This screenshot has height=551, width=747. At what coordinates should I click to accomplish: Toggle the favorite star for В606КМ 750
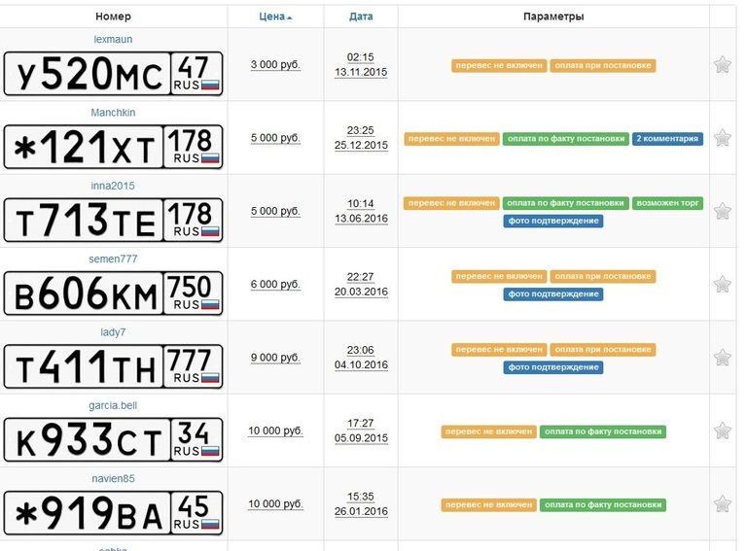[723, 285]
